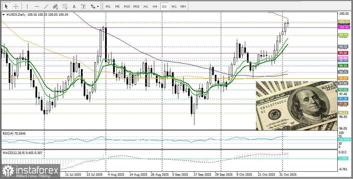Switch to MN monthly timeframe
This screenshot has height=179, width=353.
click(x=183, y=7)
